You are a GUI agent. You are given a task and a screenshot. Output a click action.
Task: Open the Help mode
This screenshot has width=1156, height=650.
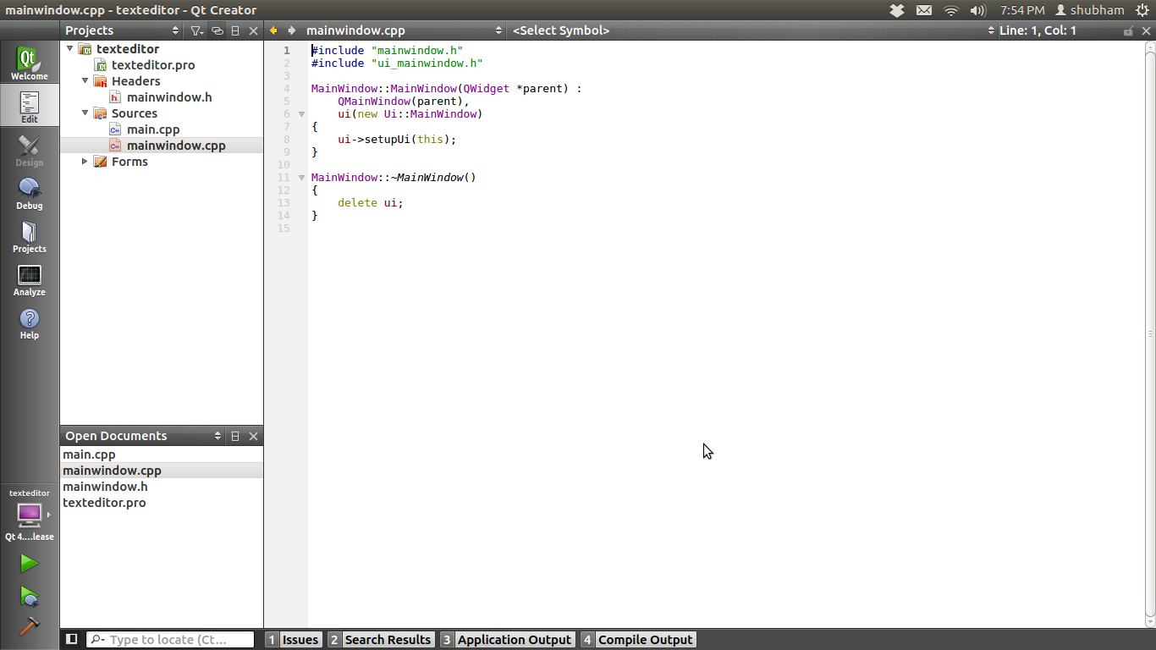pos(30,322)
